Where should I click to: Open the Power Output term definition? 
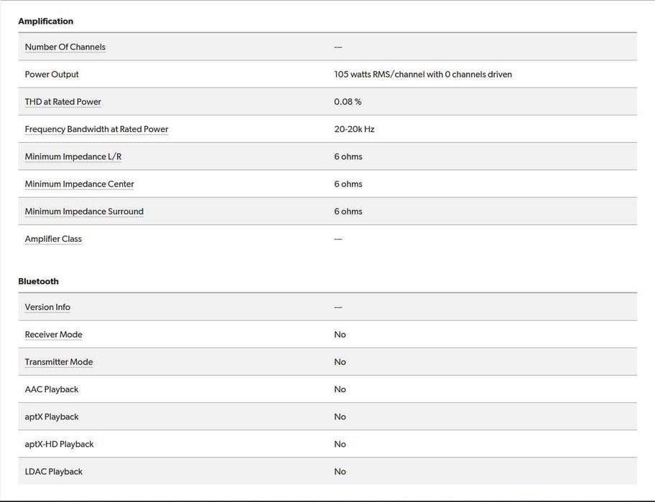pos(52,75)
